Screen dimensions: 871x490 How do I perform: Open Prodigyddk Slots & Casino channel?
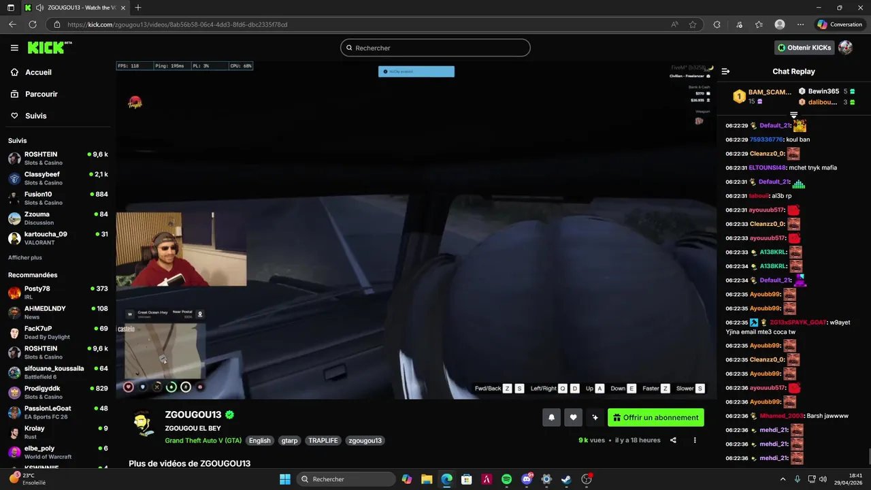tap(57, 392)
